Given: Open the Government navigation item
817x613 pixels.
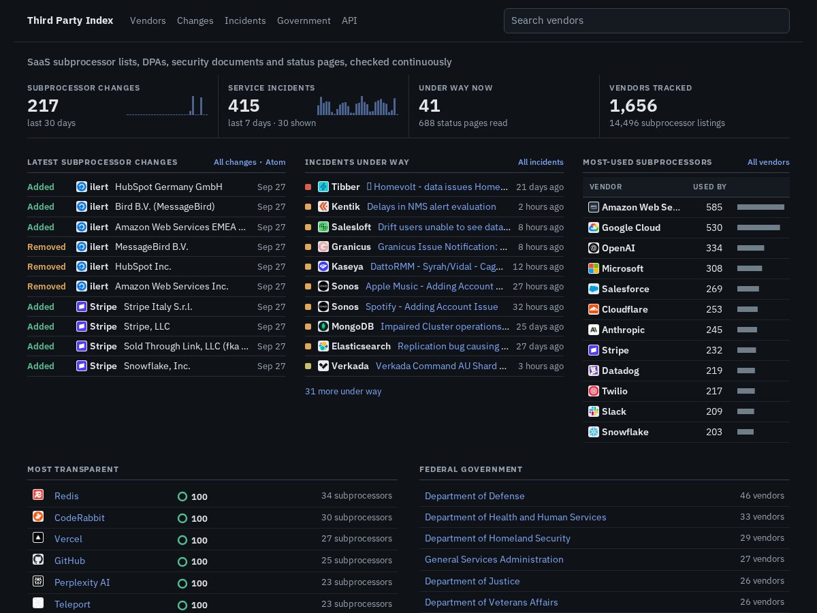Looking at the screenshot, I should 304,20.
